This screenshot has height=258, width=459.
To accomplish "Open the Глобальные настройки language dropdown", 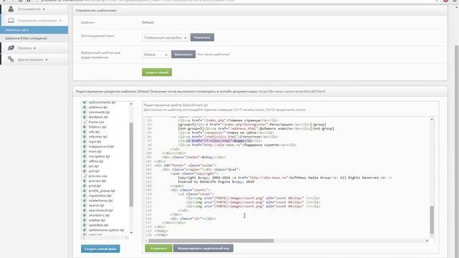I will [x=166, y=38].
